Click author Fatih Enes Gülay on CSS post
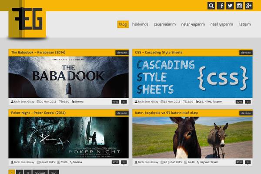 tap(148, 101)
